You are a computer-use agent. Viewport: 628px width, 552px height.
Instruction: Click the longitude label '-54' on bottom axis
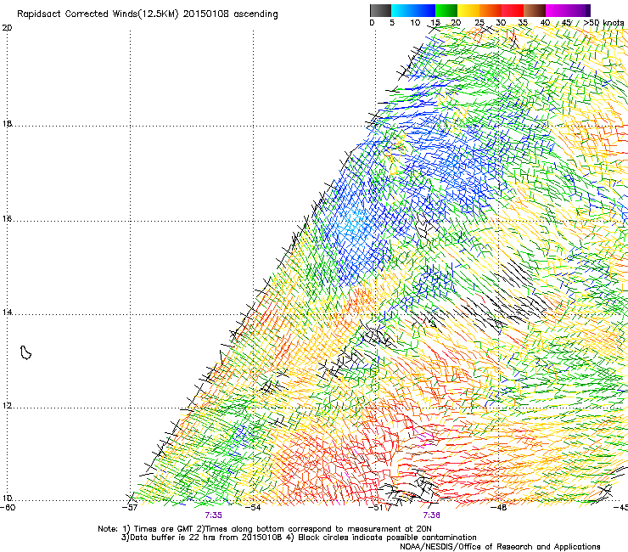click(x=253, y=508)
